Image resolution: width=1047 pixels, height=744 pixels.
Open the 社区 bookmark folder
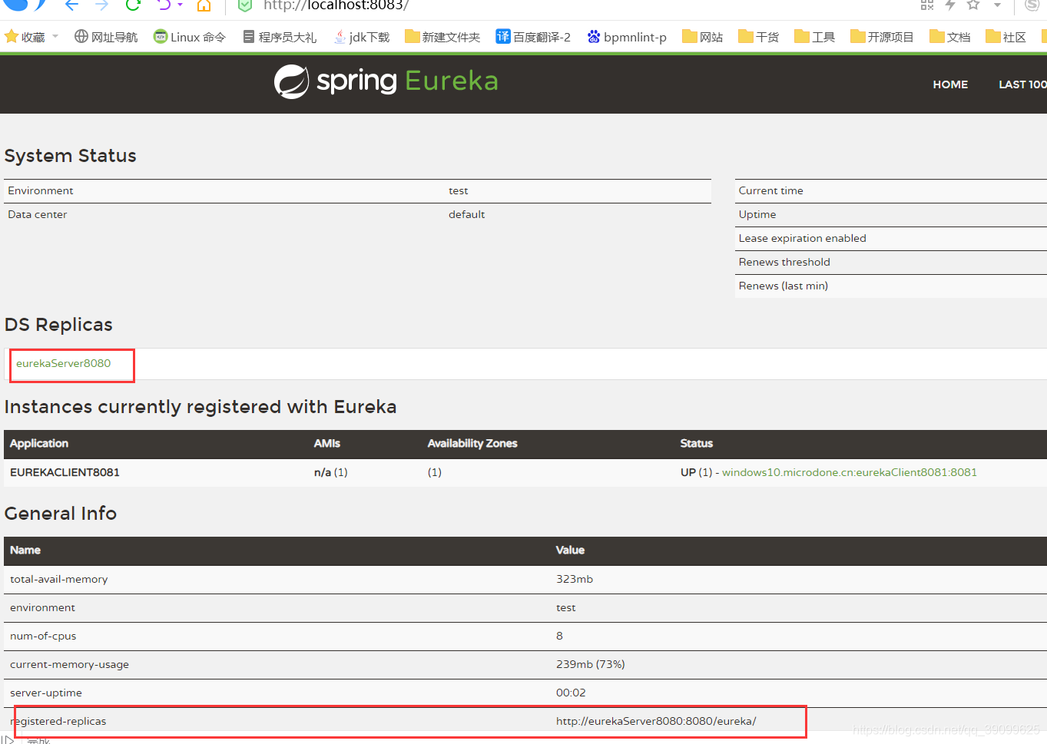click(x=1006, y=37)
